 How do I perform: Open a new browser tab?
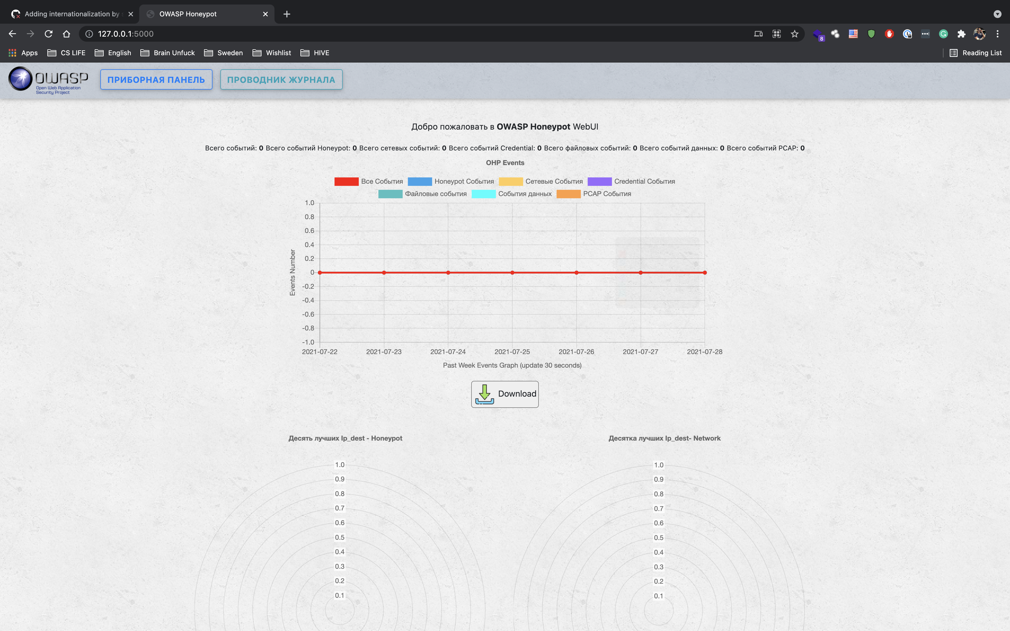click(287, 14)
